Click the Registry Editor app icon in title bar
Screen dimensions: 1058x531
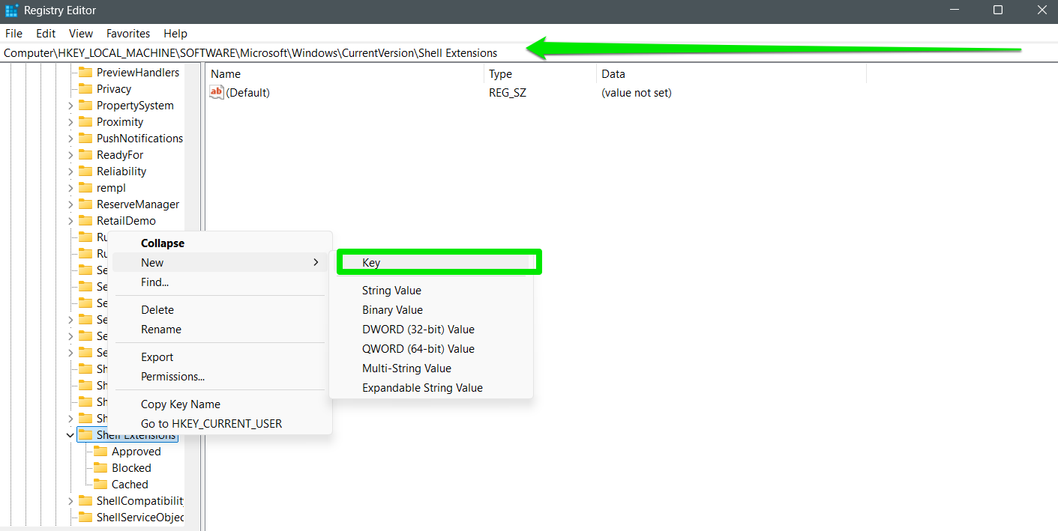(12, 10)
